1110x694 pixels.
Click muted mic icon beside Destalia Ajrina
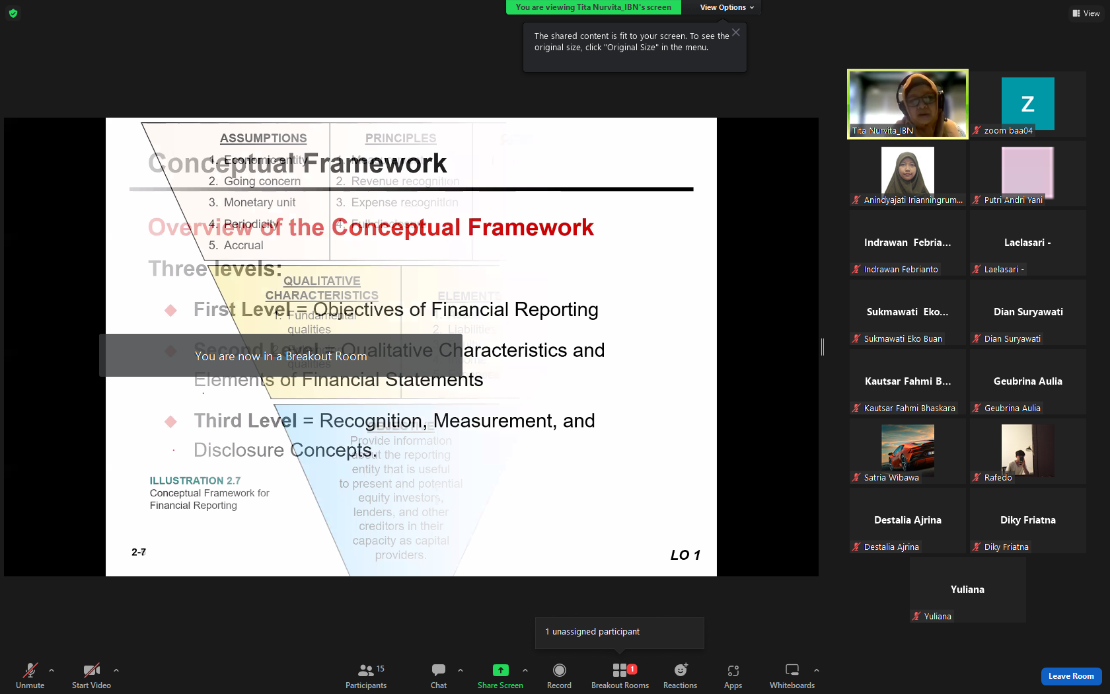click(x=856, y=547)
